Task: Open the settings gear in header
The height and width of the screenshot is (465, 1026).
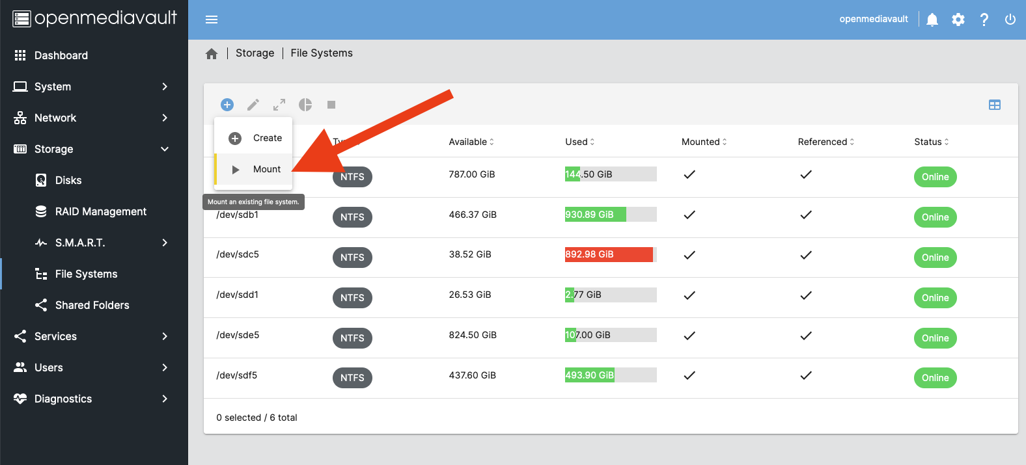Action: coord(958,20)
